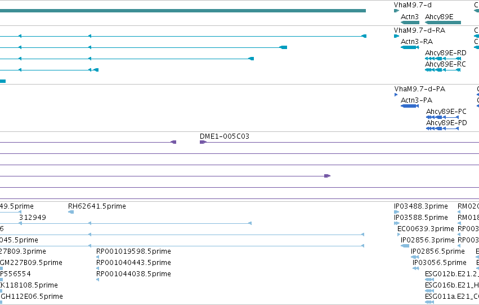Open the Ahcy89E-RC transcript label
This screenshot has height=305, width=479.
pyautogui.click(x=445, y=64)
